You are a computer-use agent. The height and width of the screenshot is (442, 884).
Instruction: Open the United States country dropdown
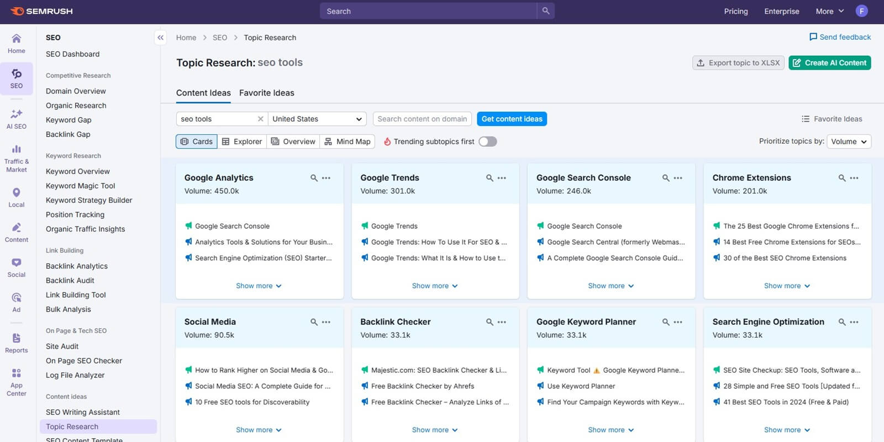(x=317, y=119)
